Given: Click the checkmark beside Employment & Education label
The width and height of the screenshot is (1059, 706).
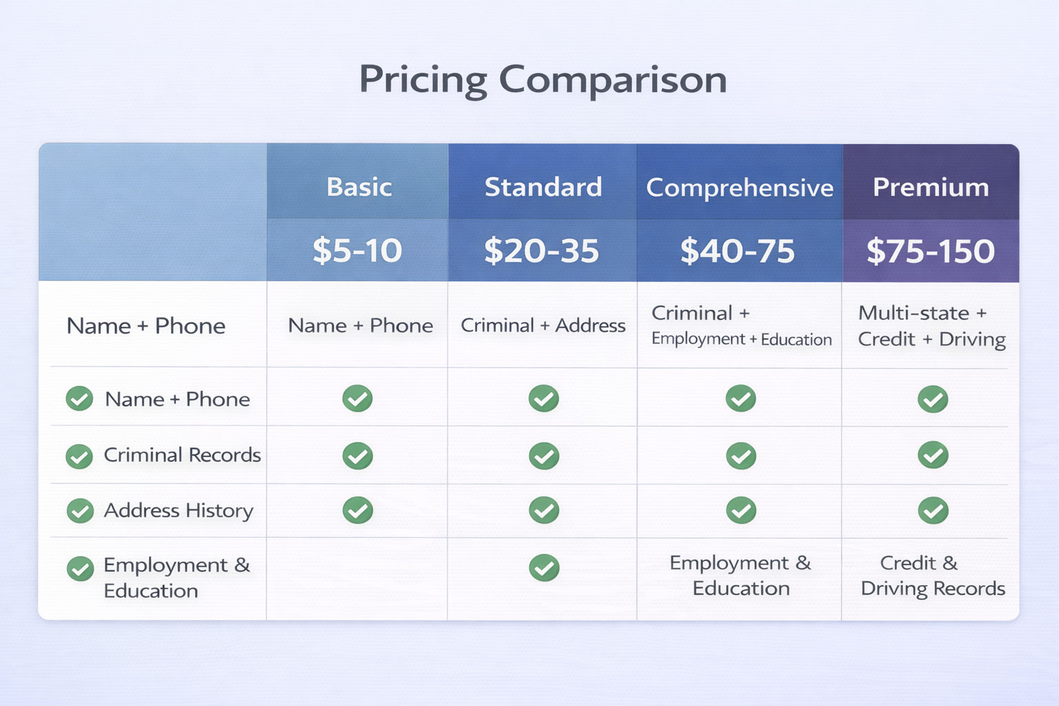Looking at the screenshot, I should (x=80, y=569).
